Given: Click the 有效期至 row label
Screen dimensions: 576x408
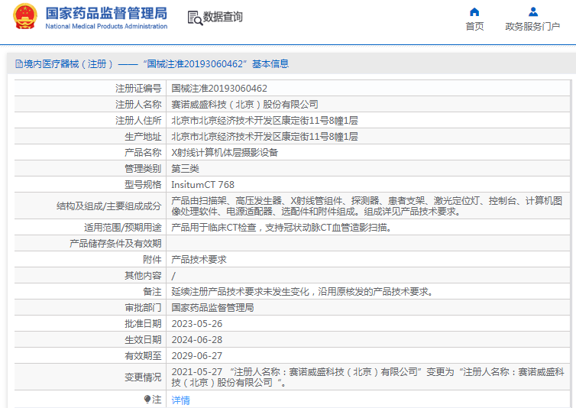Looking at the screenshot, I should pyautogui.click(x=143, y=356).
